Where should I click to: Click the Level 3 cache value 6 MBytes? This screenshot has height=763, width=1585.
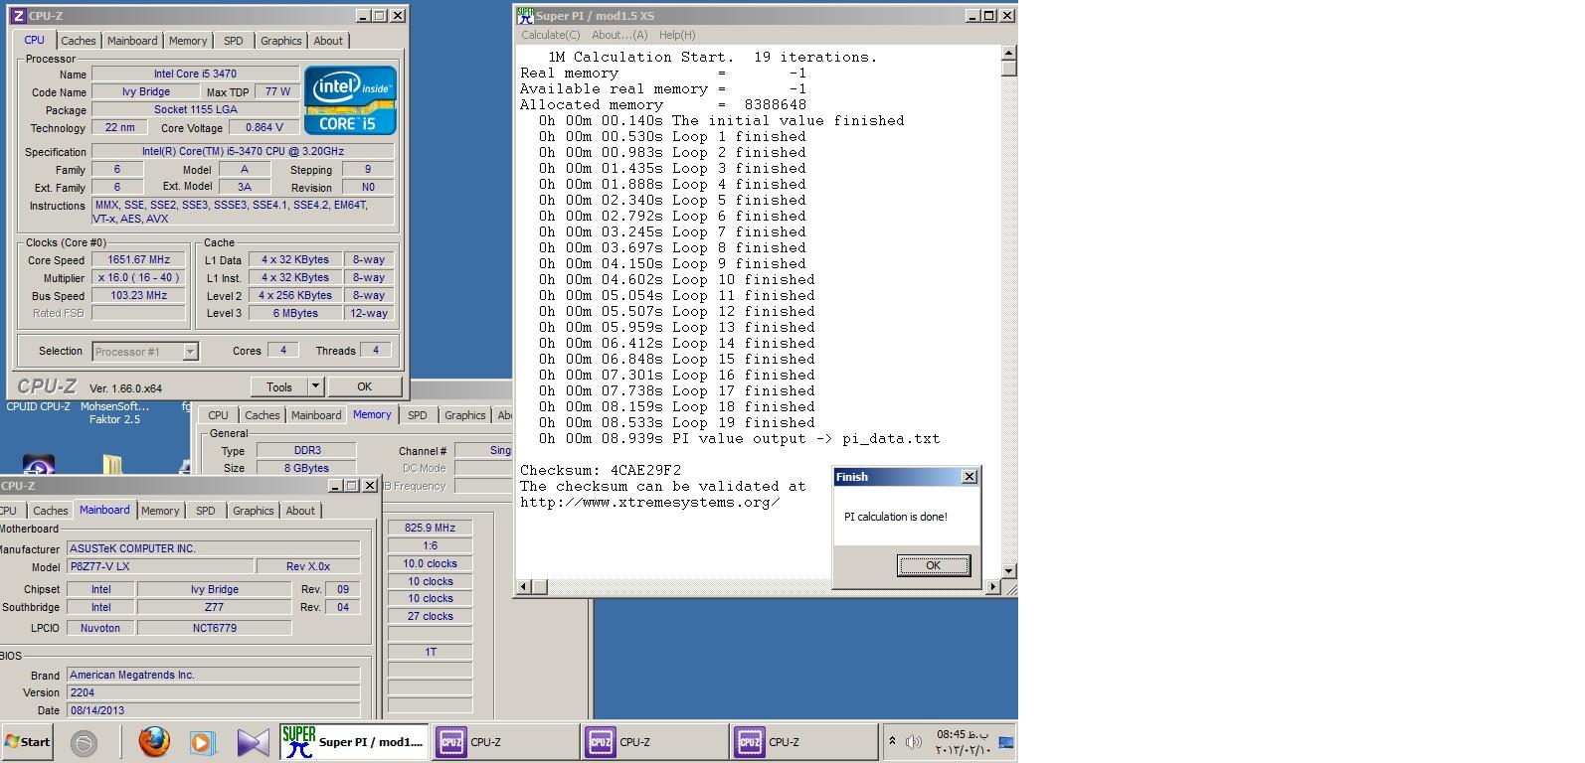pos(295,313)
